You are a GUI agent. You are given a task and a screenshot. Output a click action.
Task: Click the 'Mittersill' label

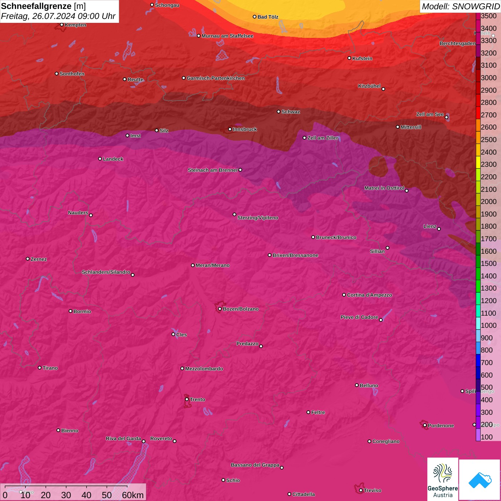click(x=411, y=127)
